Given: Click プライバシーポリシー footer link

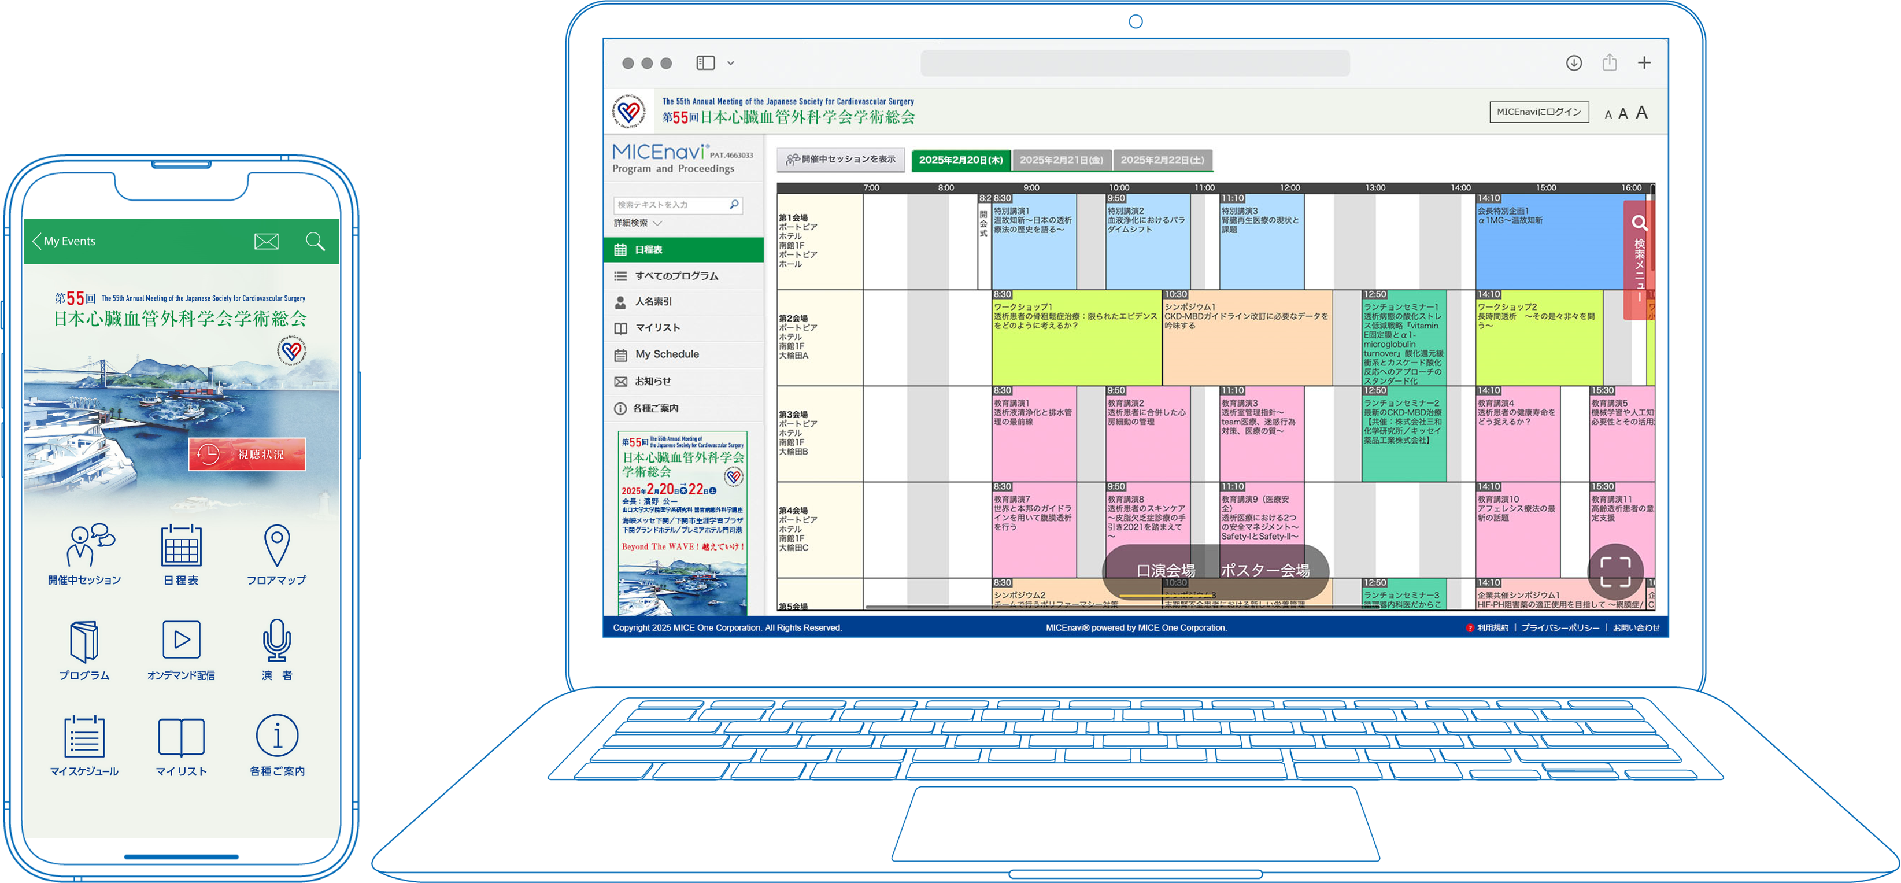Looking at the screenshot, I should (1560, 629).
